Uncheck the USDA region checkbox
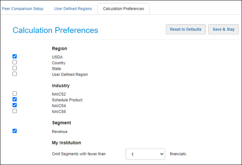The width and height of the screenshot is (242, 165). coord(15,56)
